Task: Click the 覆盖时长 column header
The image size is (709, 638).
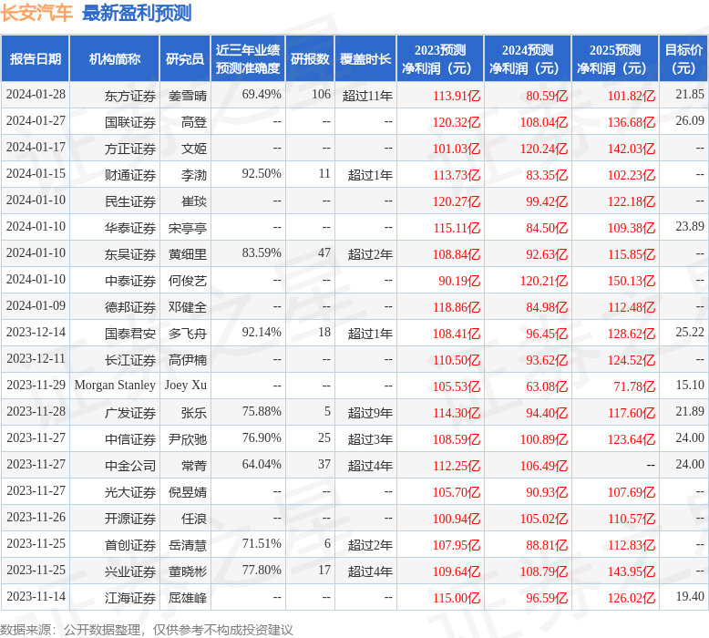Action: pyautogui.click(x=365, y=58)
